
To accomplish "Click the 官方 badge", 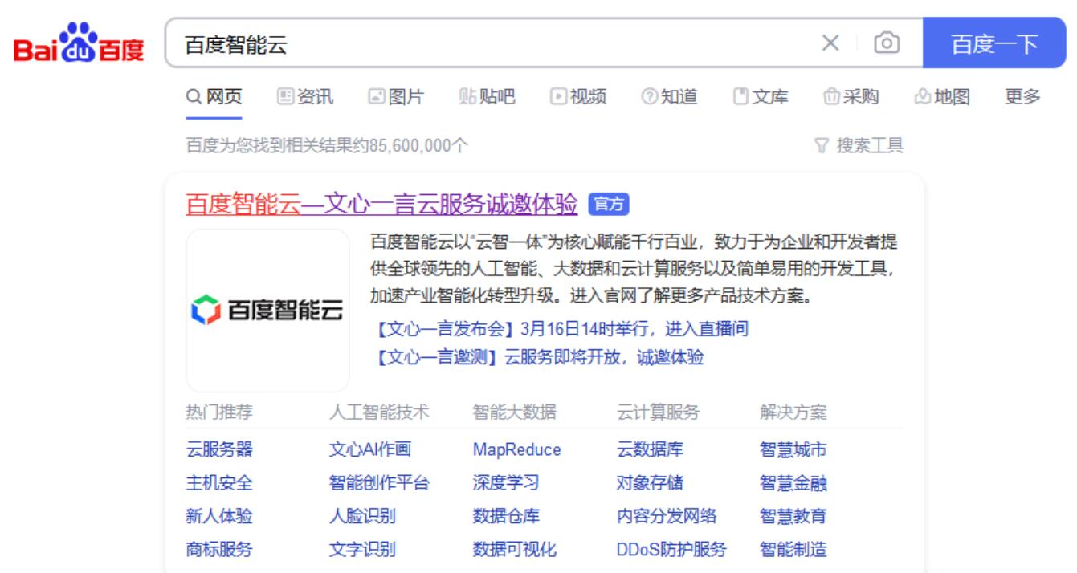I will tap(608, 205).
